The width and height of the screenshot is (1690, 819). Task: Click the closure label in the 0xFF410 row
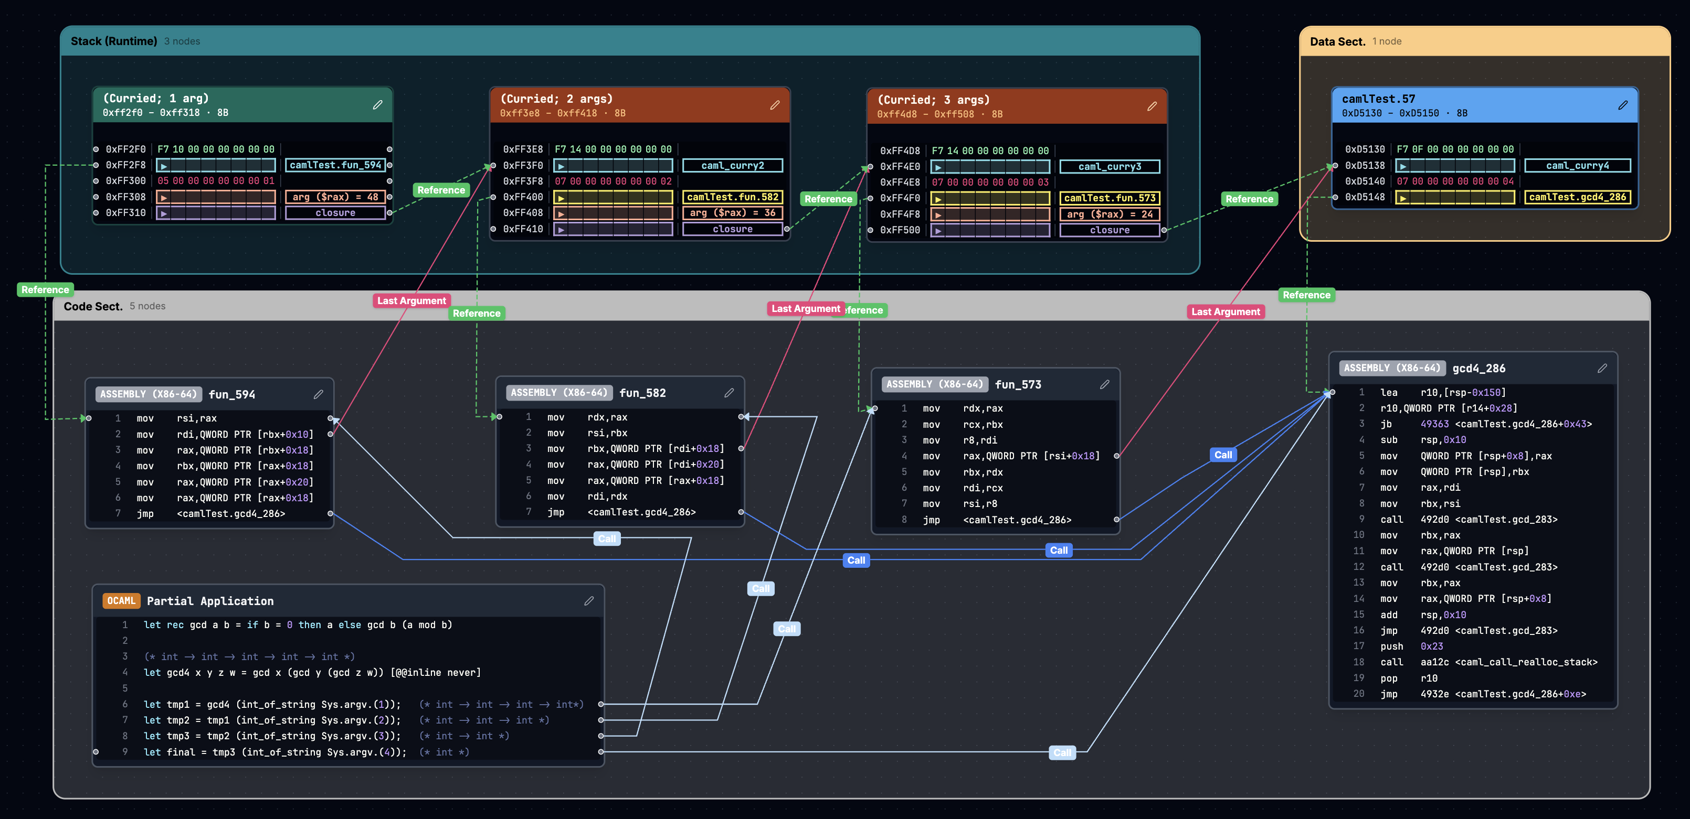coord(733,229)
